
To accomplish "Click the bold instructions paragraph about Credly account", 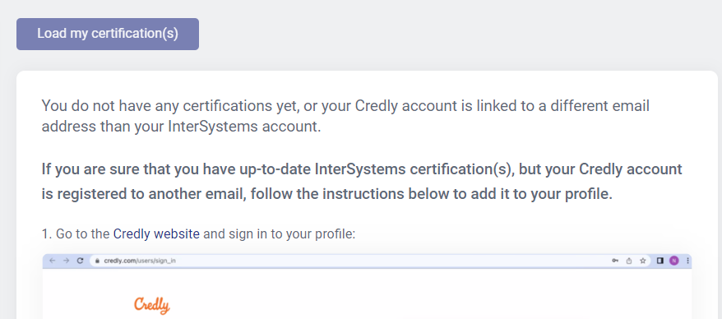I will (x=362, y=182).
